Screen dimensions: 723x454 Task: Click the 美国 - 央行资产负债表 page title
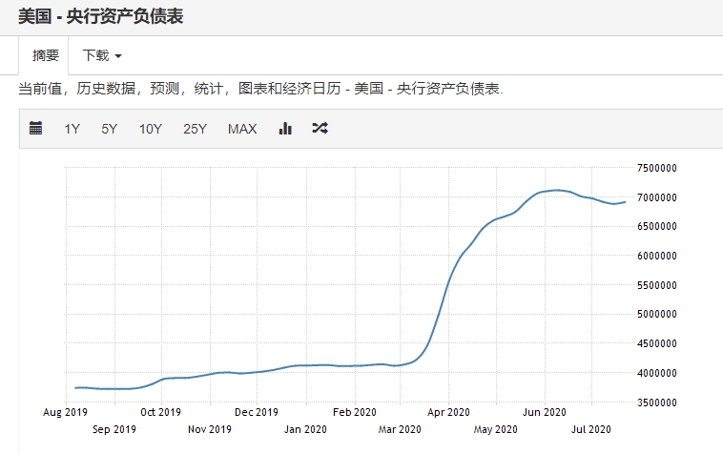click(x=101, y=15)
